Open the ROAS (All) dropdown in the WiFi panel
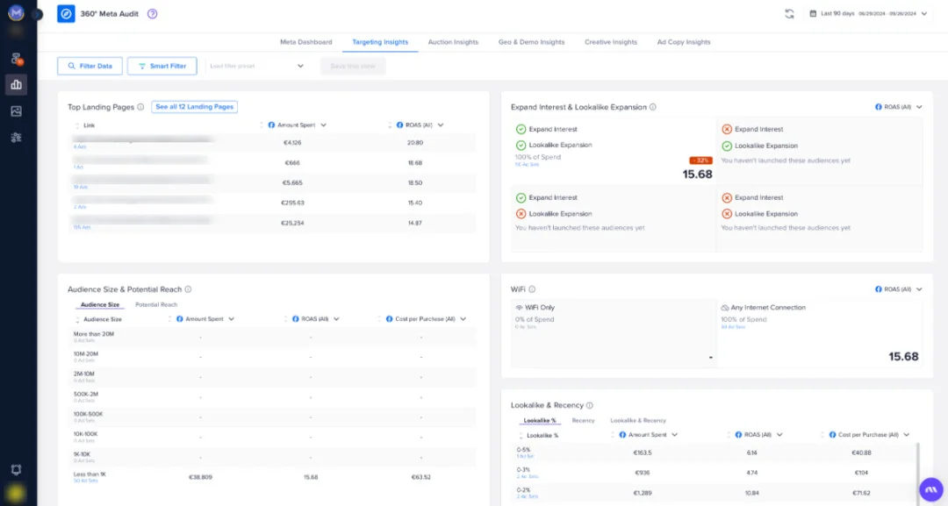The height and width of the screenshot is (506, 948). click(899, 289)
